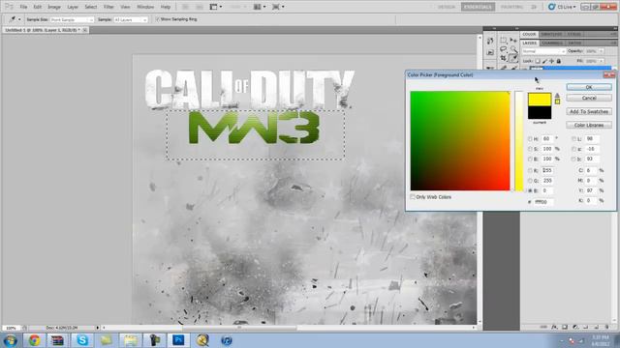Open the File menu
Image resolution: width=620 pixels, height=348 pixels.
23,7
